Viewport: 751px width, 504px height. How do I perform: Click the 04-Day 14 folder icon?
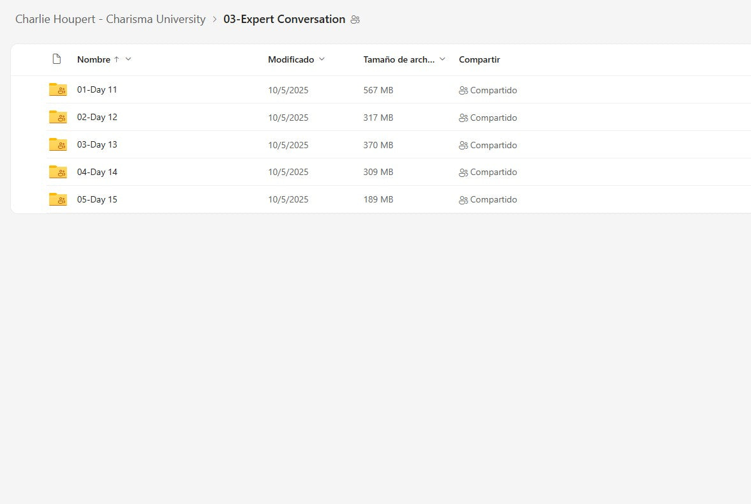tap(57, 172)
